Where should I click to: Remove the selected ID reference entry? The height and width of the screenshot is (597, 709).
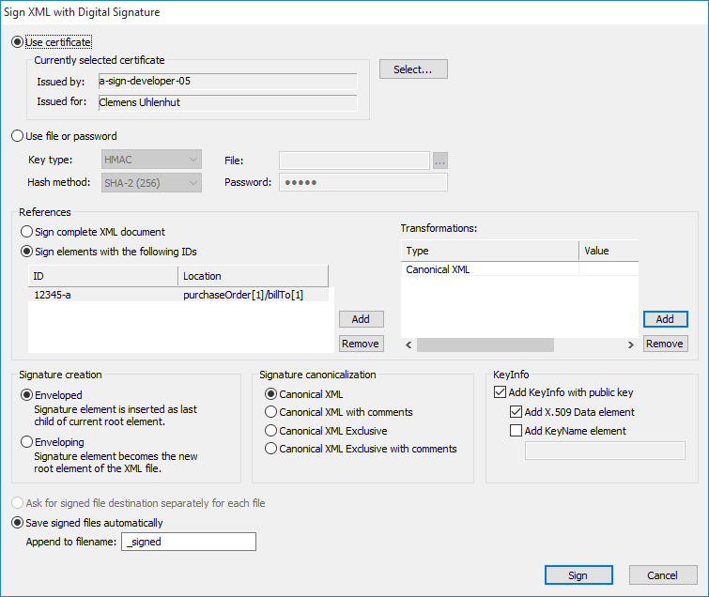[x=361, y=344]
